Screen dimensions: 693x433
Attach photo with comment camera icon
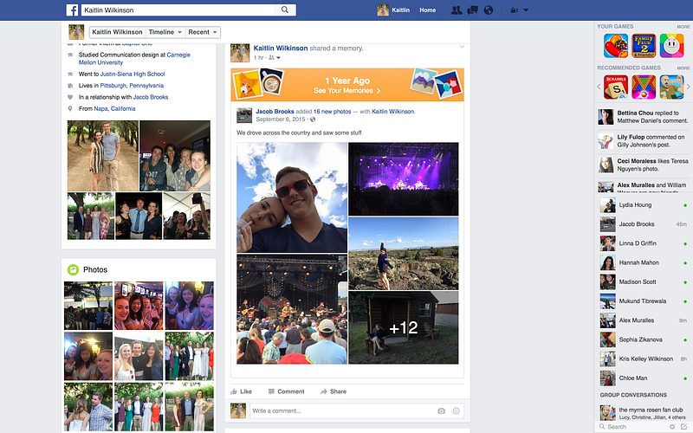[441, 410]
